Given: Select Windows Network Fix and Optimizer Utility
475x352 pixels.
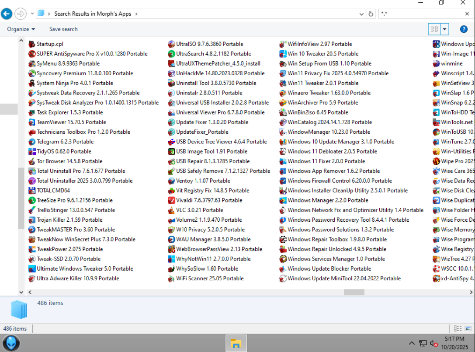Looking at the screenshot, I should [x=351, y=210].
